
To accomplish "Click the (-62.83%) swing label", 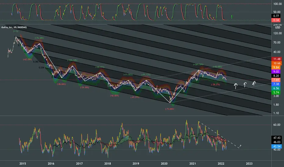I will pyautogui.click(x=115, y=96).
